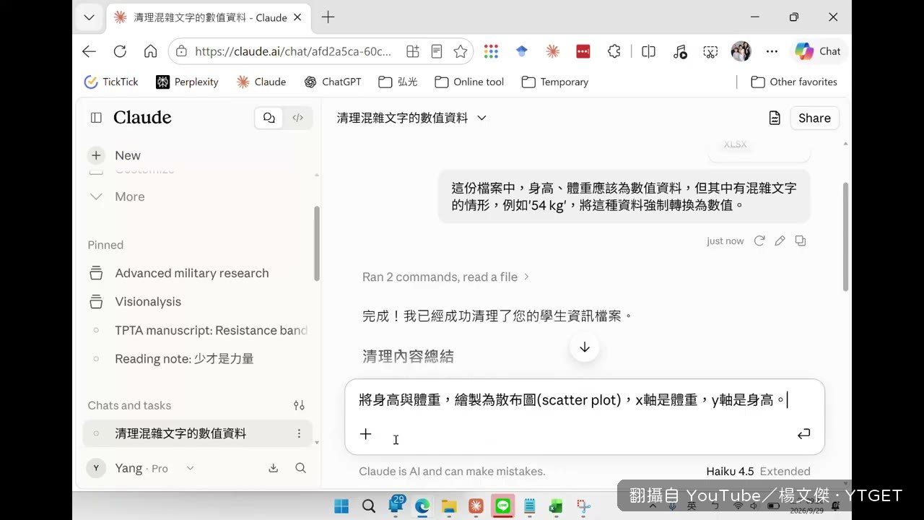Viewport: 924px width, 520px height.
Task: Open browser settings and more menu
Action: click(772, 51)
